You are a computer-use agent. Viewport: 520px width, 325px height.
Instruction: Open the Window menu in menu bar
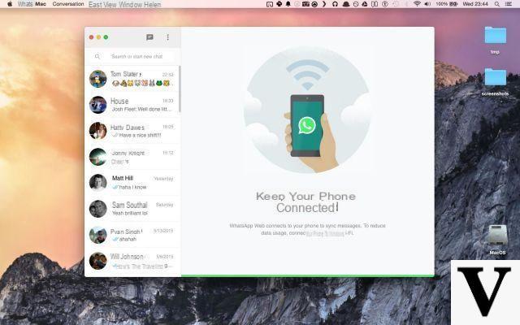coord(129,5)
